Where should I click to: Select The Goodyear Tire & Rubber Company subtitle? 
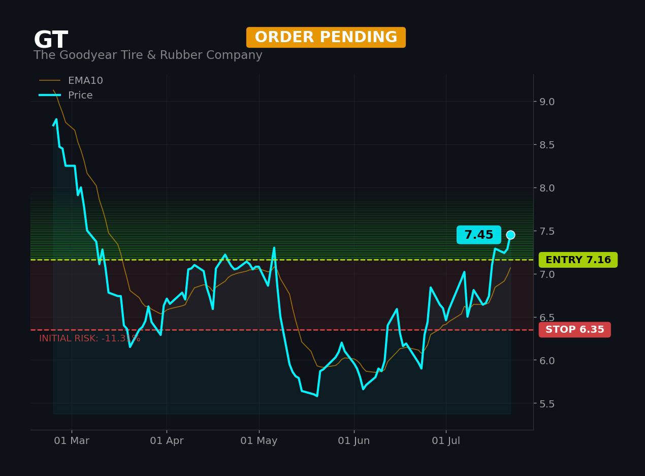tap(148, 55)
